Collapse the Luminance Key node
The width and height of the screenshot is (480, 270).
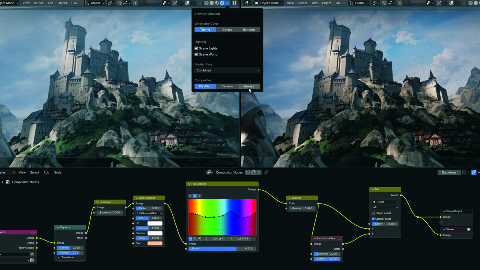(315, 238)
